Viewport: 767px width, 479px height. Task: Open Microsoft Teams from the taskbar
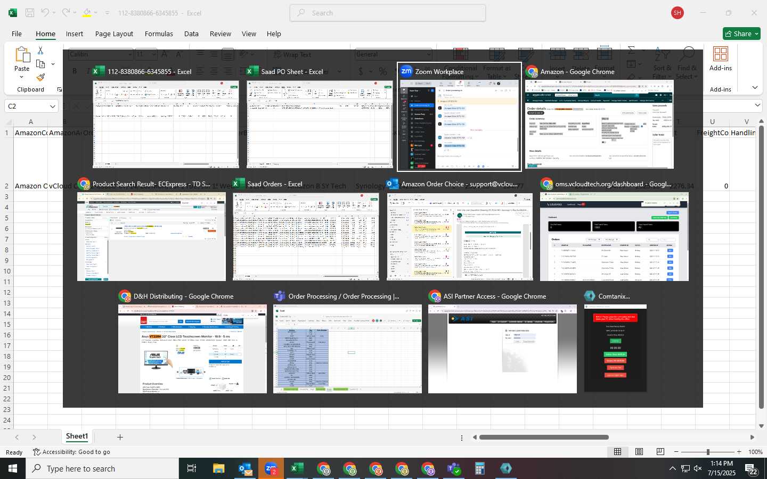point(454,468)
